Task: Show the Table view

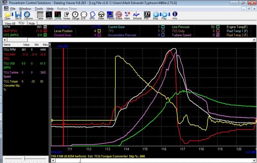Action: 40,15
